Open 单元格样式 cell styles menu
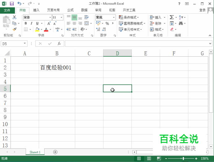214x162 pixels. coord(130,29)
